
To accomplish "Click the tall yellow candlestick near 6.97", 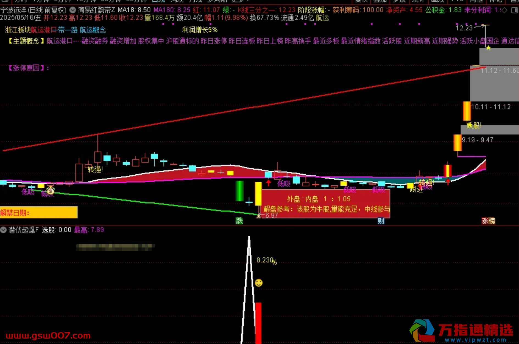I will (258, 194).
